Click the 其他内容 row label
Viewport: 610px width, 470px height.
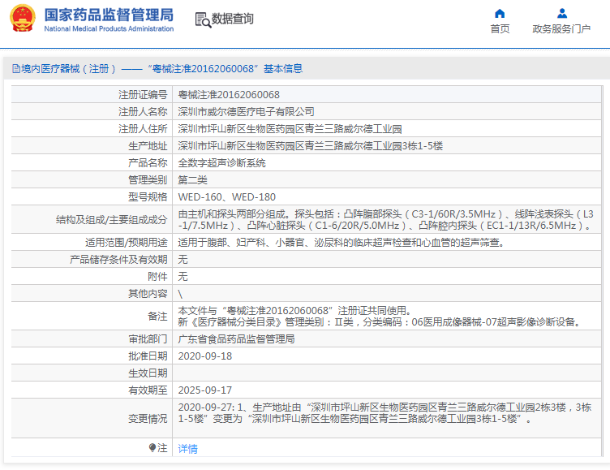coord(148,294)
